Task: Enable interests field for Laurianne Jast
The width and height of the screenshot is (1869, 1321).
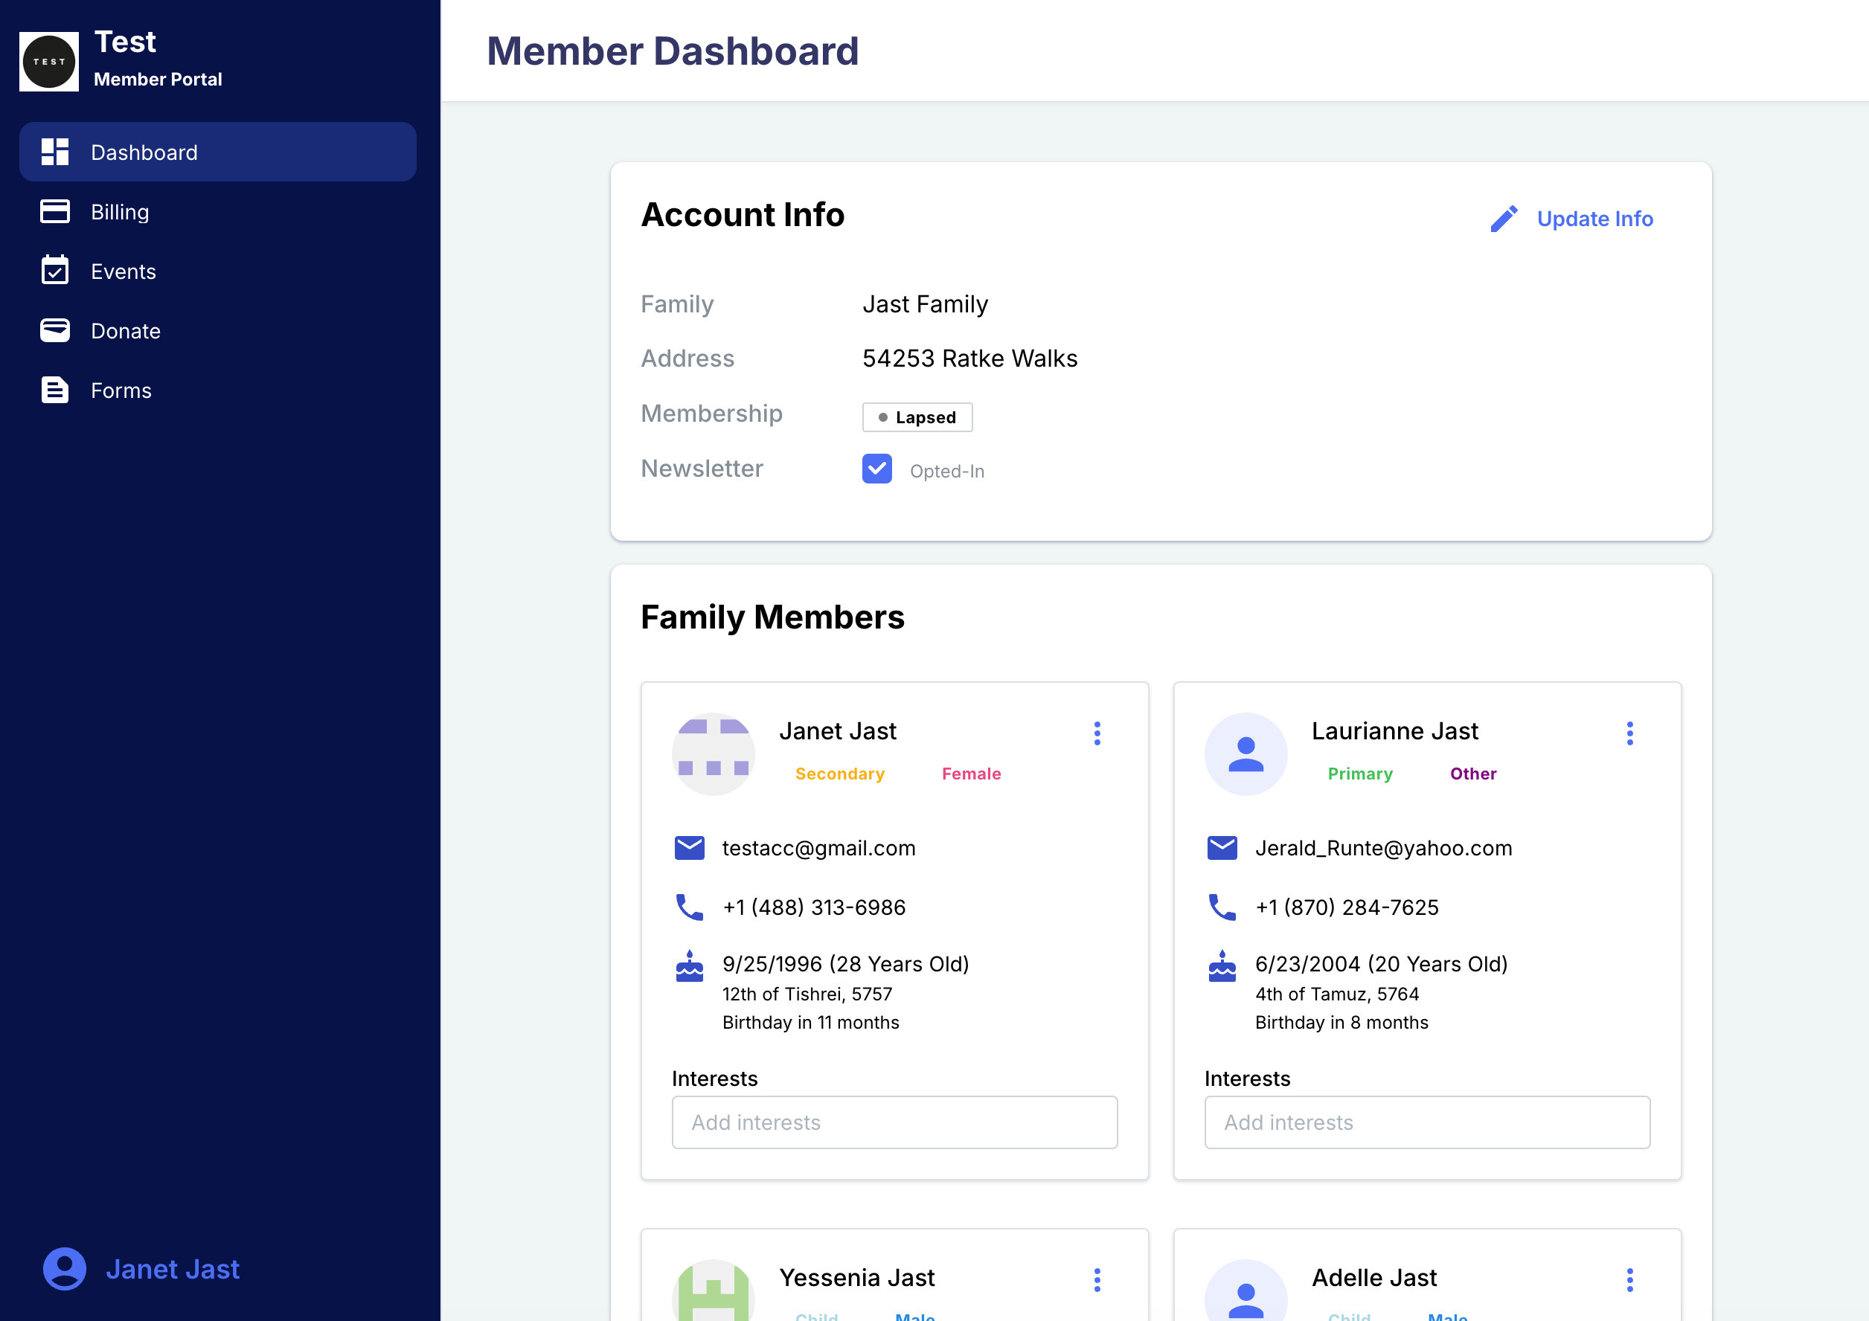Action: [x=1426, y=1121]
